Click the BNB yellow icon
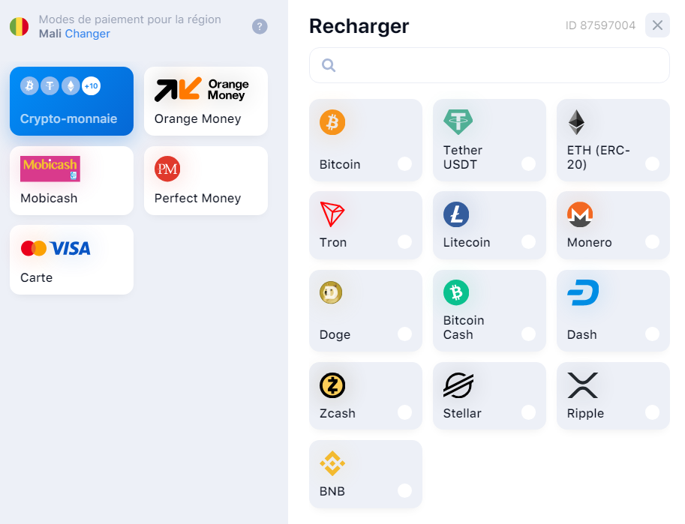 [x=332, y=463]
